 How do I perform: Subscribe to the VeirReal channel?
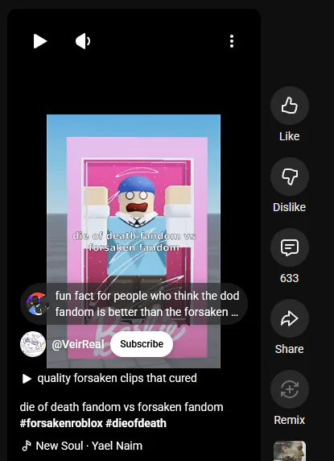(142, 344)
